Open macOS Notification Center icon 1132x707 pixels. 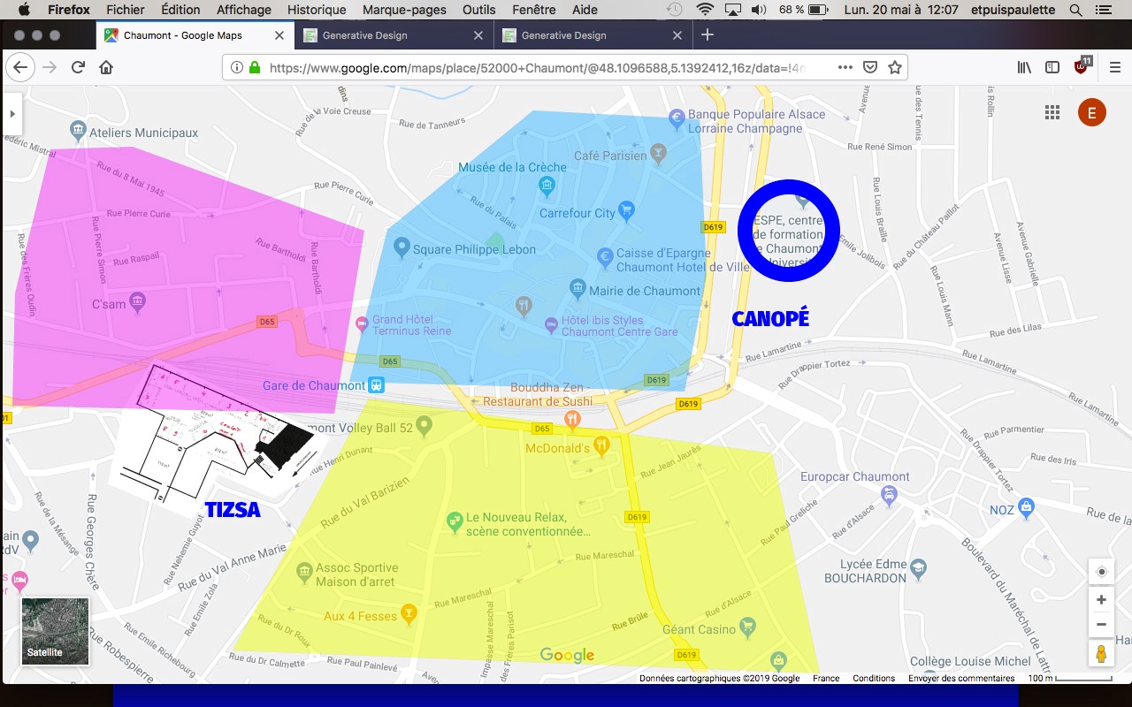point(1105,10)
